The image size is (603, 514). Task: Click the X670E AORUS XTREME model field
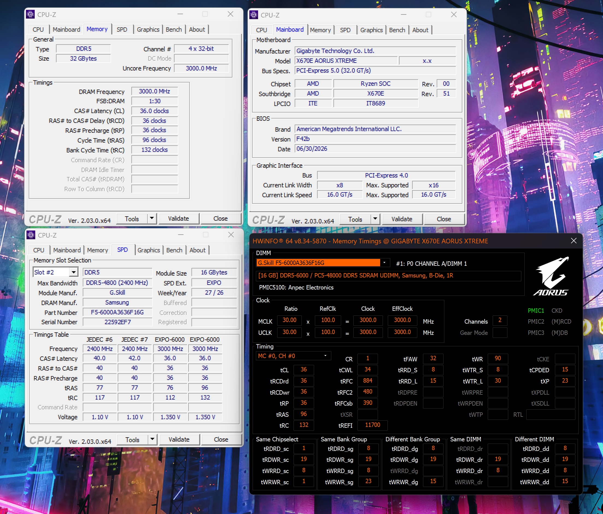[346, 61]
